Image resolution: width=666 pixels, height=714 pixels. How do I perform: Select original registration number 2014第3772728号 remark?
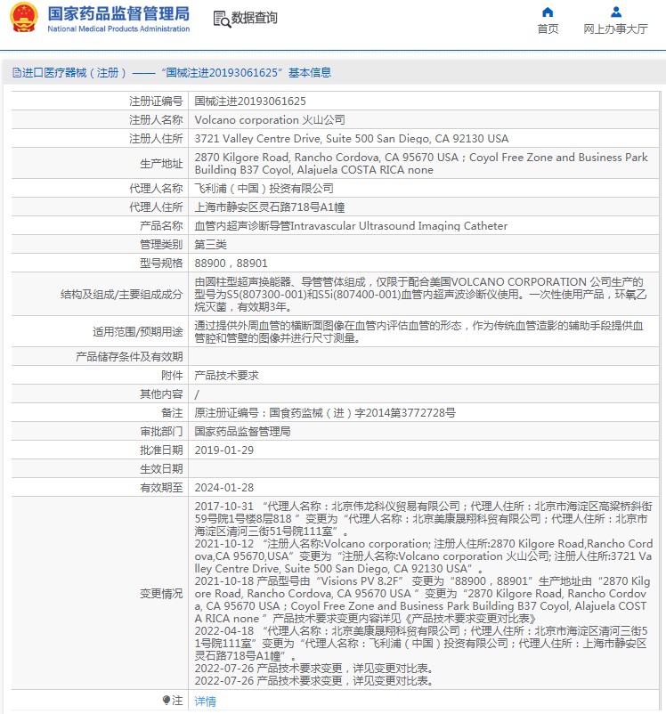pos(325,413)
